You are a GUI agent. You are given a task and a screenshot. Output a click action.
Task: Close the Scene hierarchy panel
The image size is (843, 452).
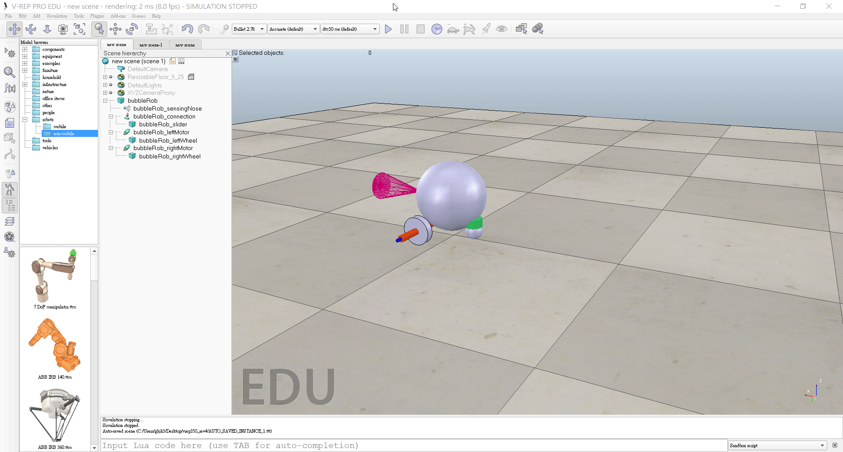(x=227, y=54)
